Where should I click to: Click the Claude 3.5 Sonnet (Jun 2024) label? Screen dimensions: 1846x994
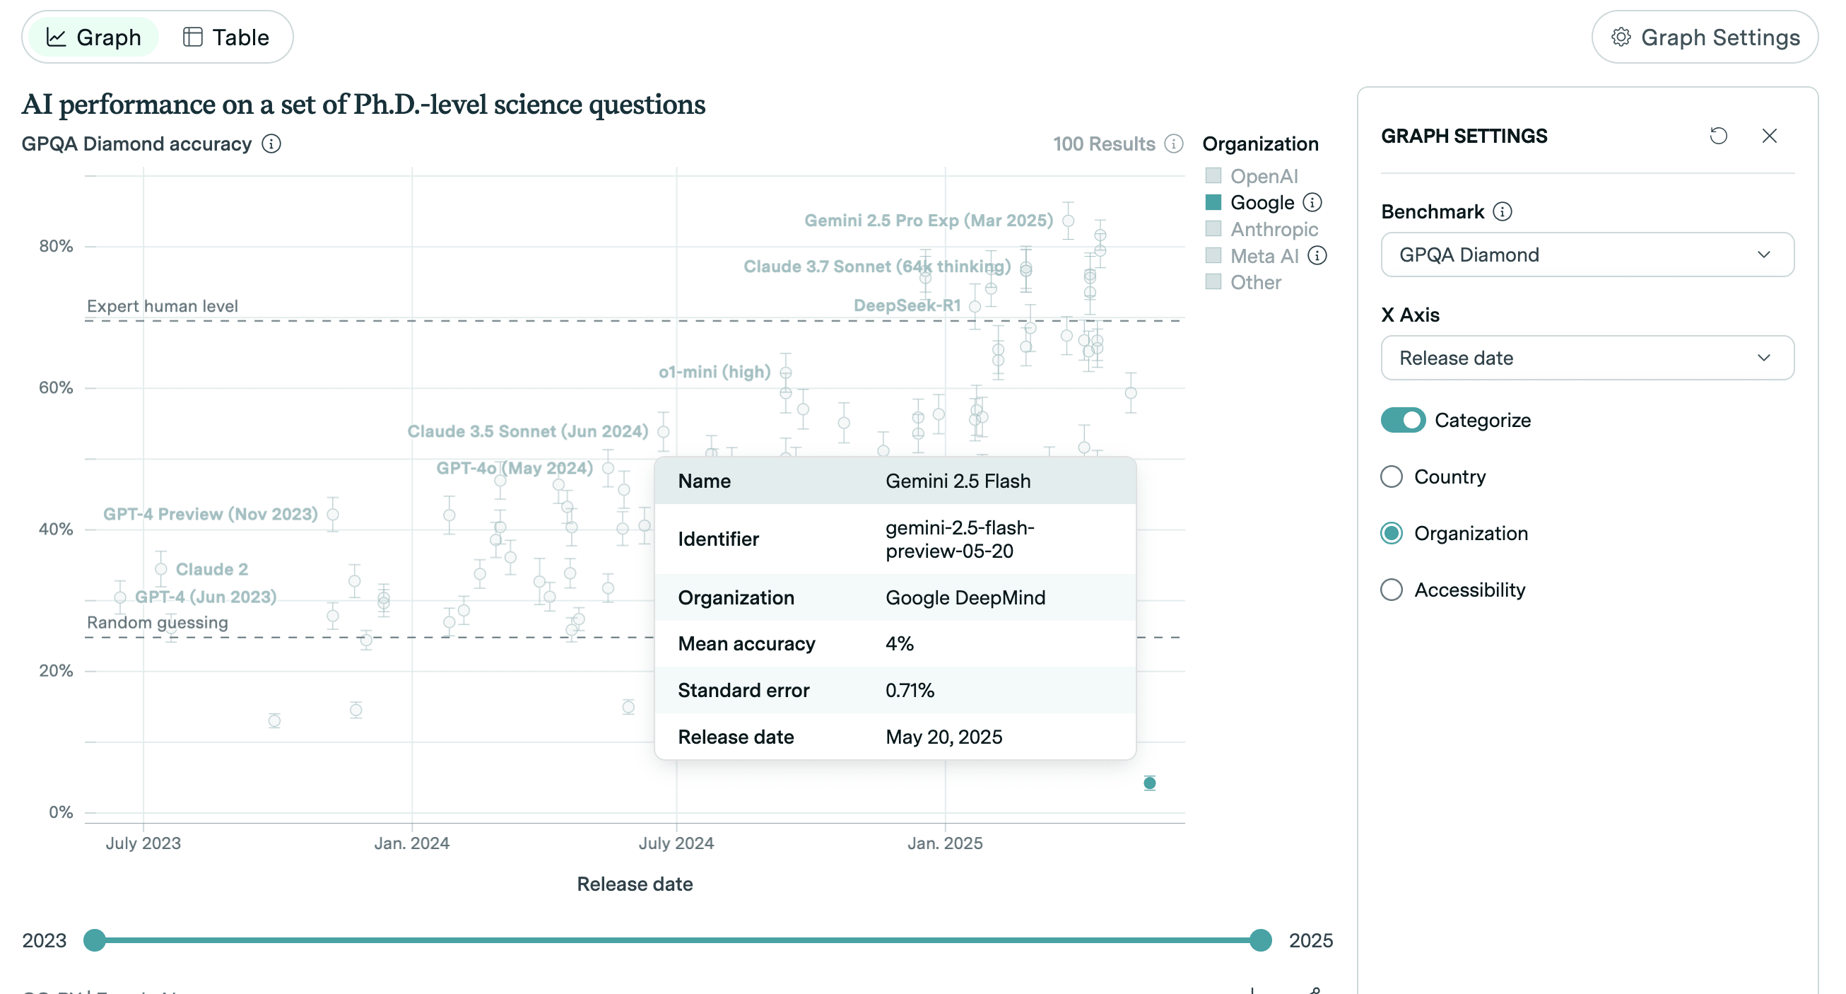click(x=527, y=431)
